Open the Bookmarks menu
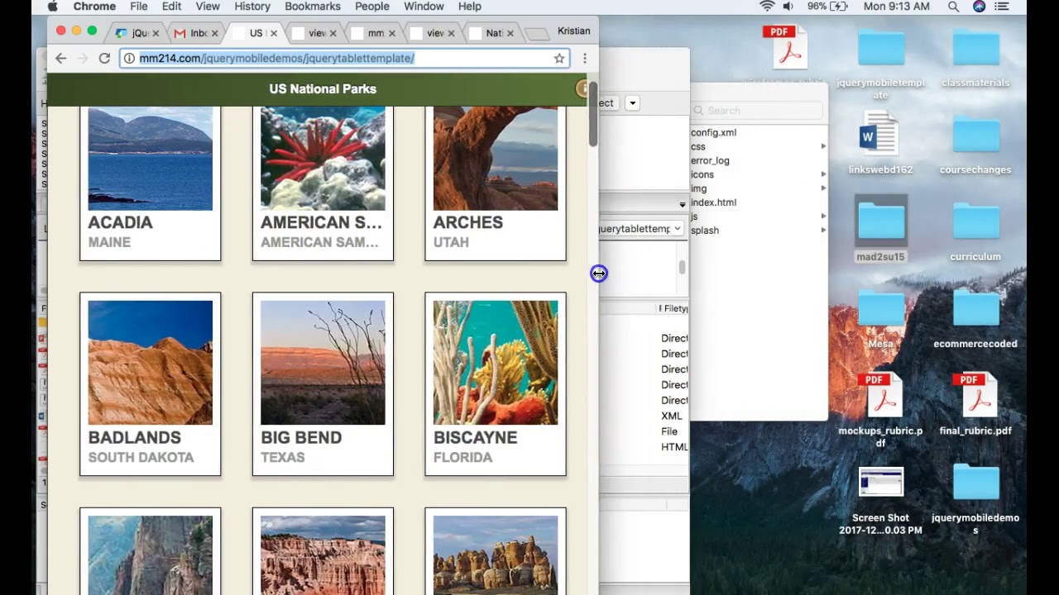Screen dimensions: 1059x595 tap(313, 7)
